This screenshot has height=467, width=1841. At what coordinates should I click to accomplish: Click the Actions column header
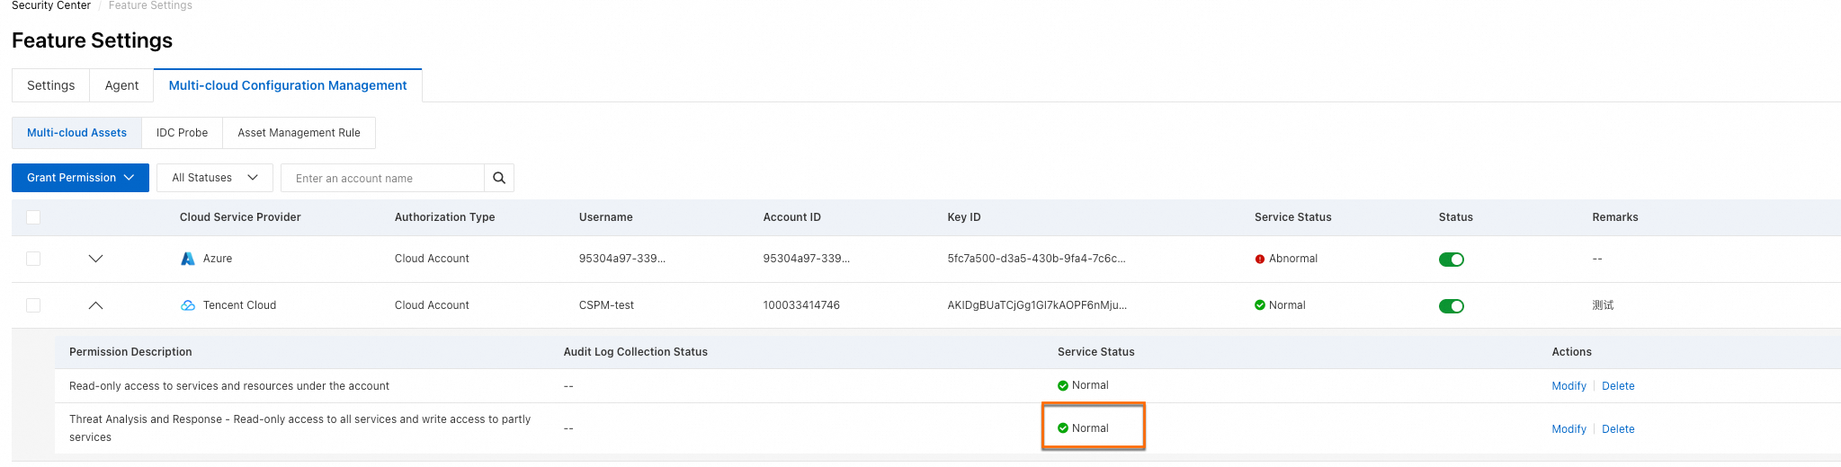pyautogui.click(x=1571, y=352)
